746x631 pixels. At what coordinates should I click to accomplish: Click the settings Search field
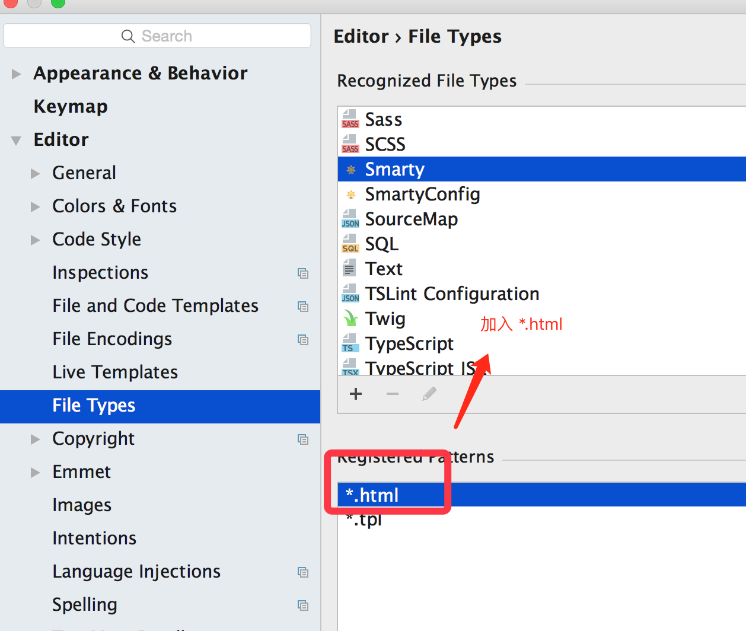pos(157,36)
